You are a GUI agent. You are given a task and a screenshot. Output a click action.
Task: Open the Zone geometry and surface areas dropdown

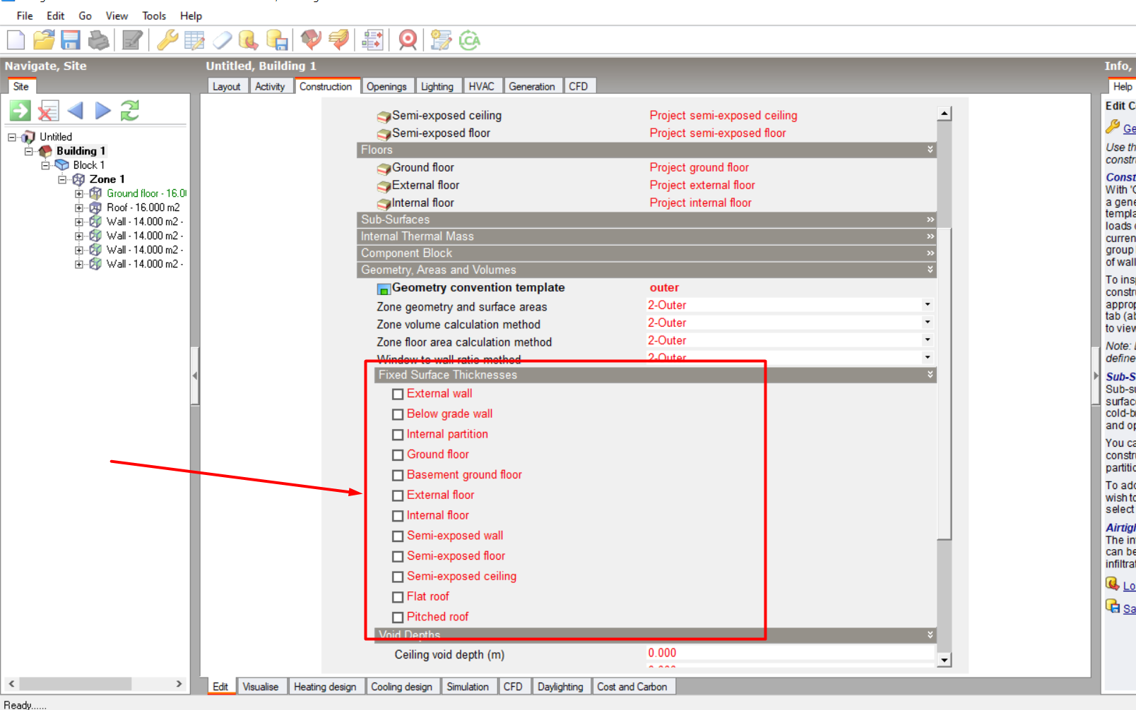click(928, 305)
